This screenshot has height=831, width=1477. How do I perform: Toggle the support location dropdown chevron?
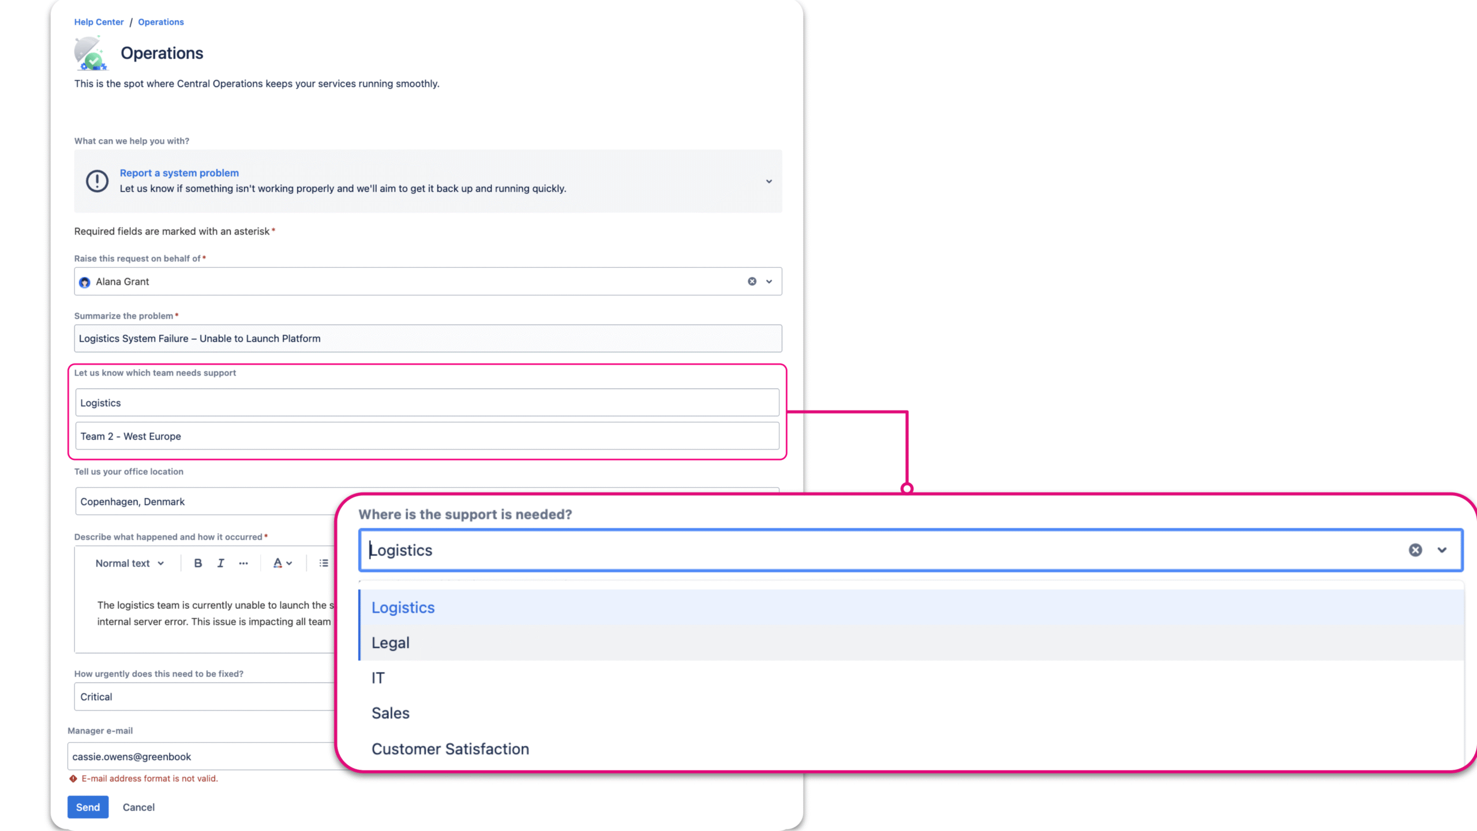coord(1442,550)
